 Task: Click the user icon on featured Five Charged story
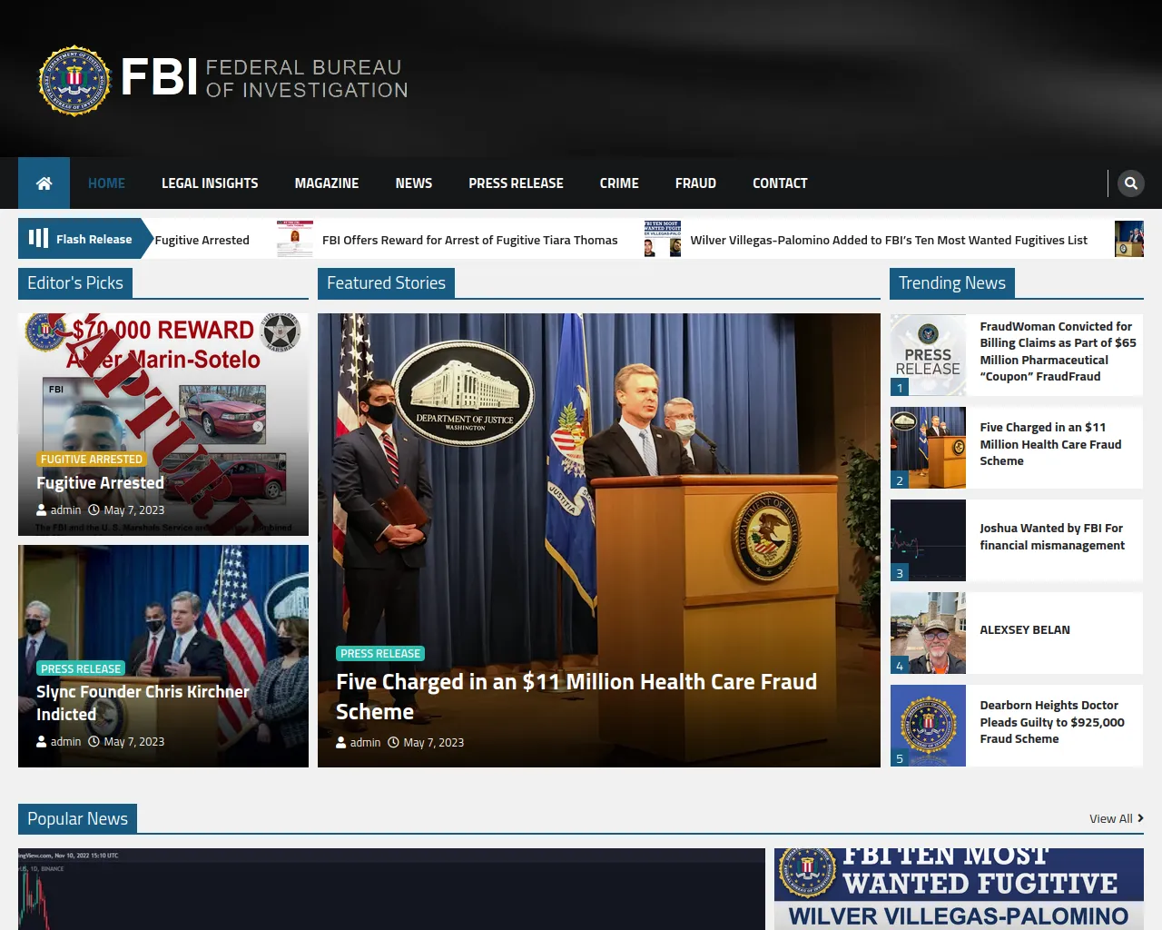(341, 743)
